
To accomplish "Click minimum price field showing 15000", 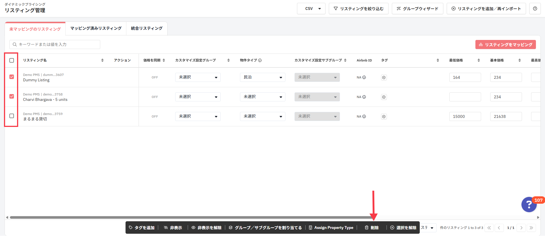I will click(465, 116).
